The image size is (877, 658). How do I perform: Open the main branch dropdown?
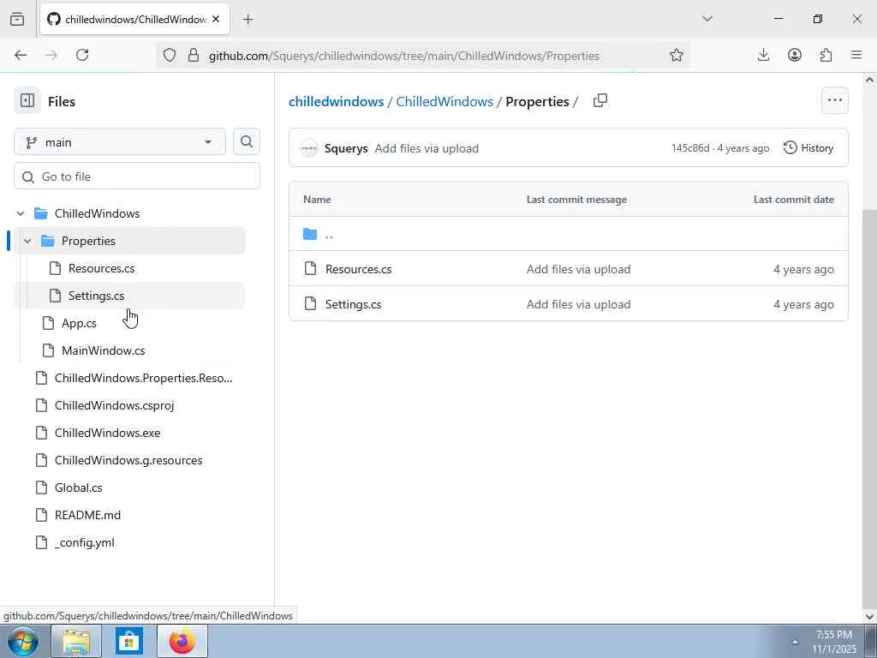pos(120,142)
